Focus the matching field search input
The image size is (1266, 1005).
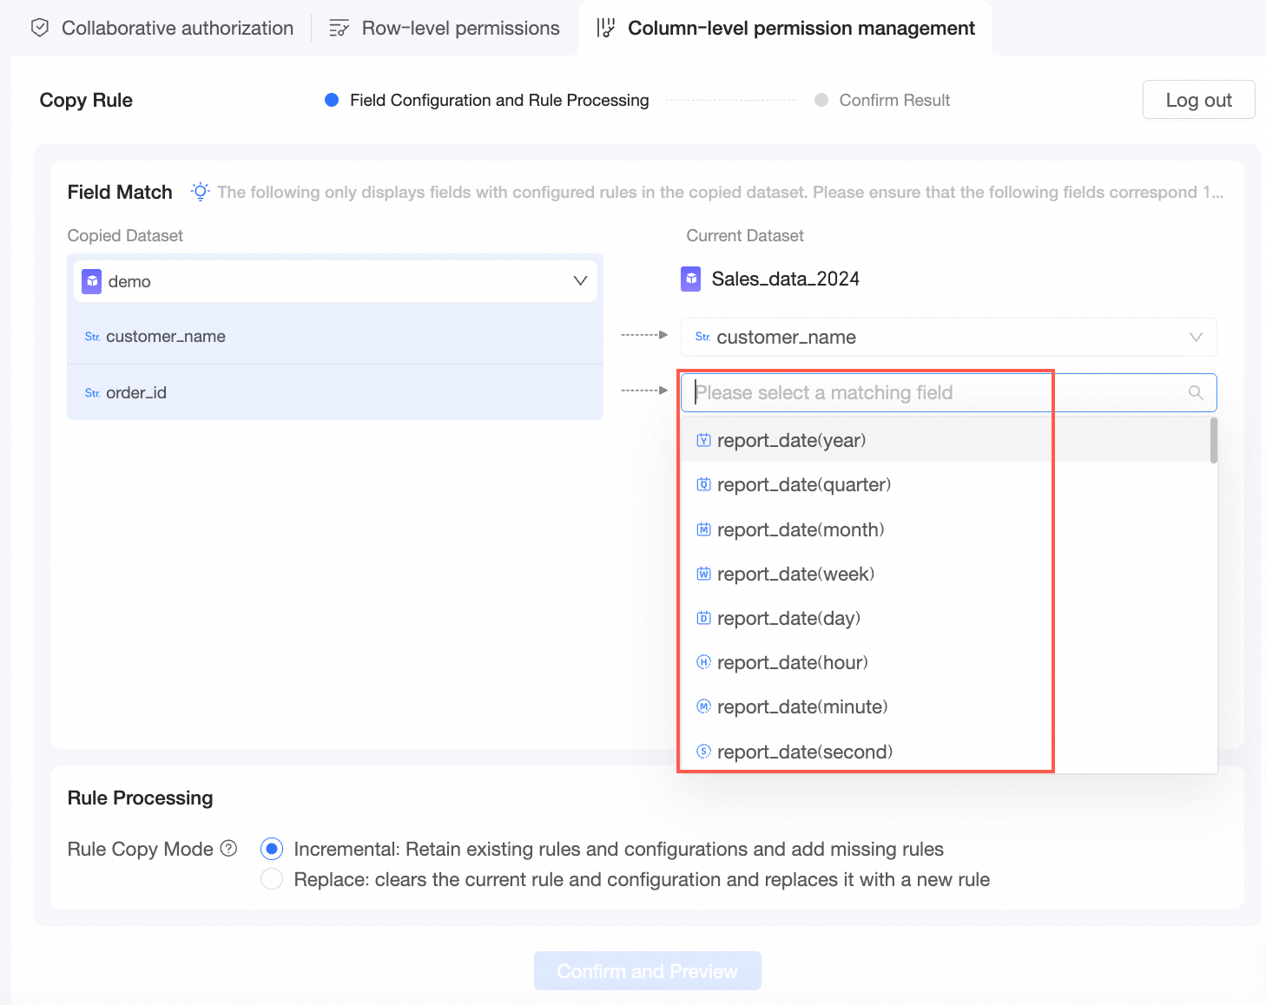[x=938, y=393]
